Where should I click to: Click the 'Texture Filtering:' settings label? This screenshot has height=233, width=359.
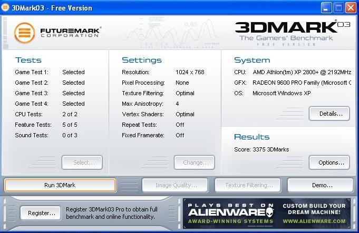pyautogui.click(x=143, y=93)
